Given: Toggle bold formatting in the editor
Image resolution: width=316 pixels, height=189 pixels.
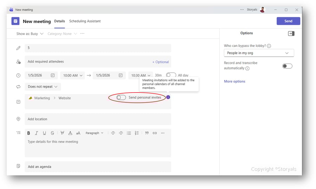Looking at the screenshot, I should pyautogui.click(x=28, y=133).
